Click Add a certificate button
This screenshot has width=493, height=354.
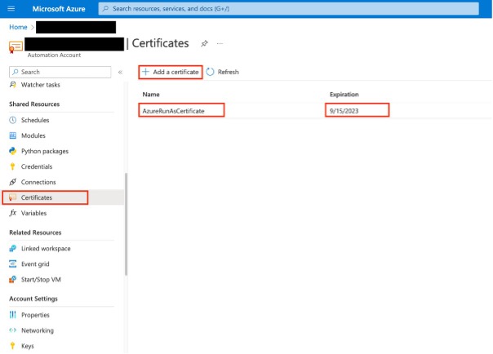coord(171,72)
